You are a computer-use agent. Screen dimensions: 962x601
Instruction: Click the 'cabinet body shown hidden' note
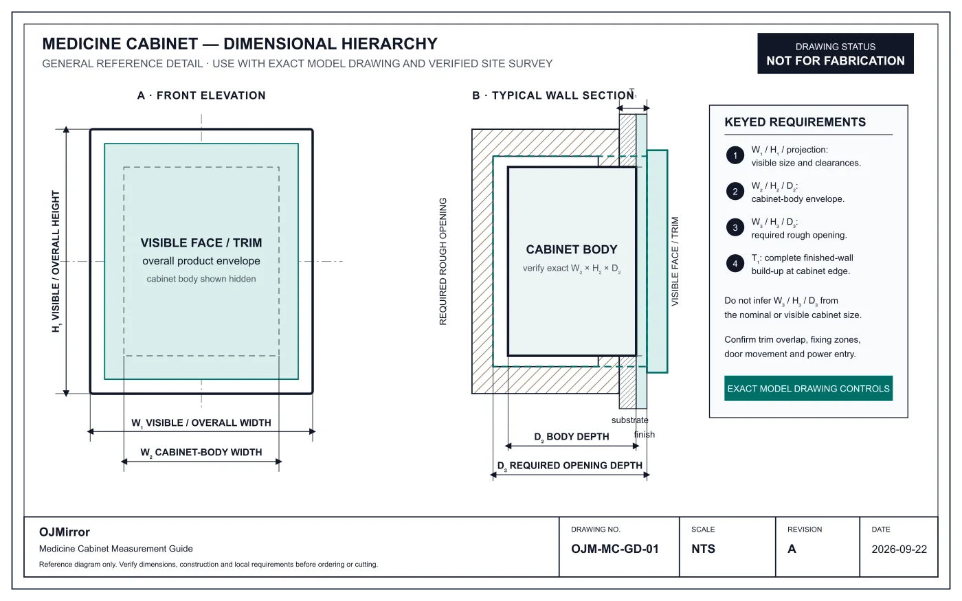[201, 279]
